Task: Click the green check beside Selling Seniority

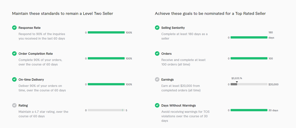Action: [157, 28]
